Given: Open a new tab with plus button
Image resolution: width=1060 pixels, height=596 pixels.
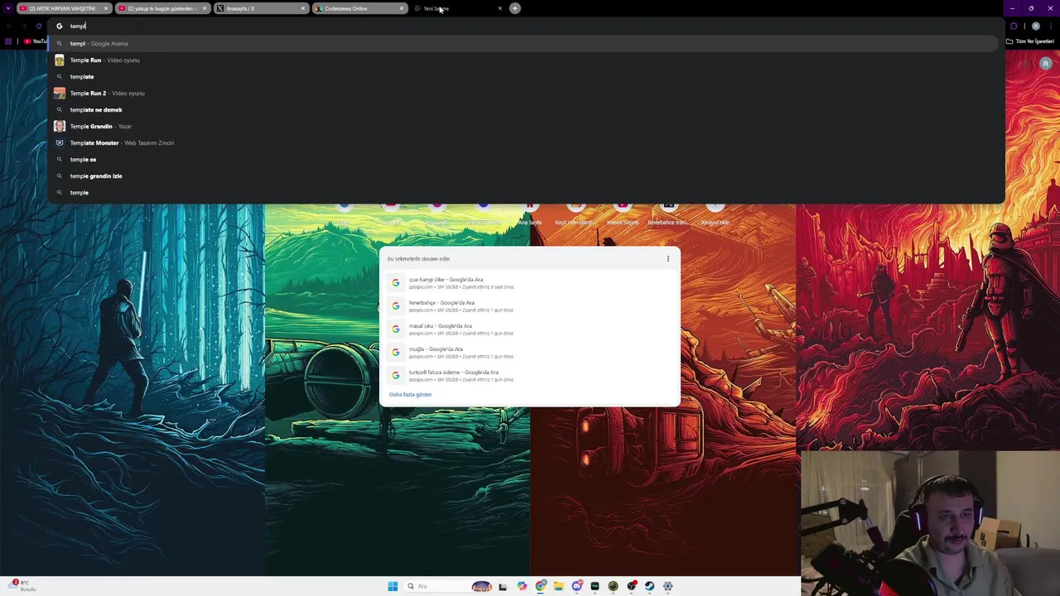Looking at the screenshot, I should (x=515, y=8).
